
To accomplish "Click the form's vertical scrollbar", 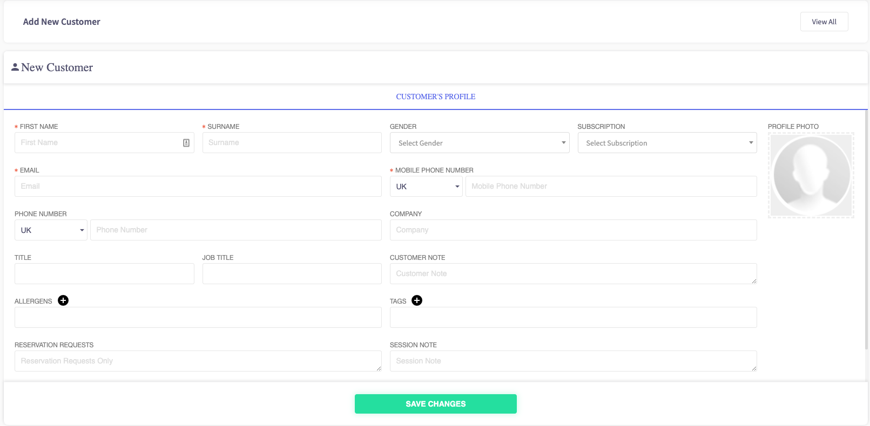I will [x=866, y=229].
